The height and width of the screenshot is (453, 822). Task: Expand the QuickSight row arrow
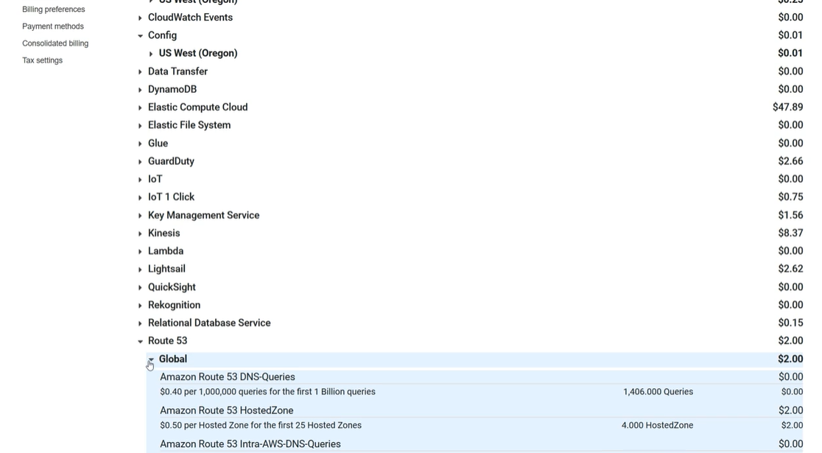point(140,287)
